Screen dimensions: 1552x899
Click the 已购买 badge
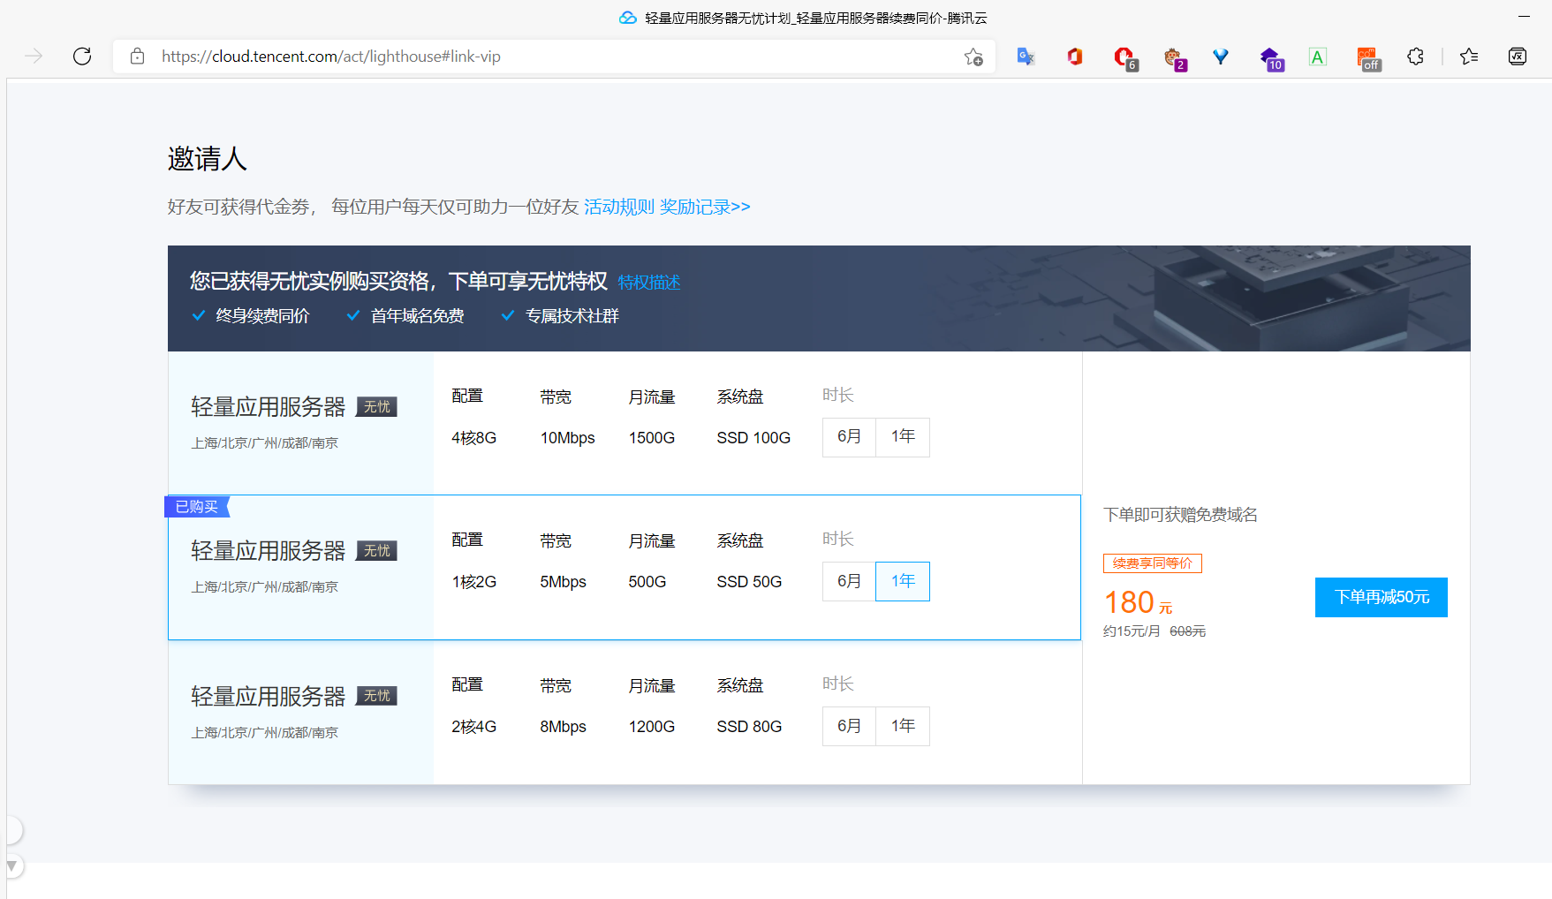click(197, 507)
